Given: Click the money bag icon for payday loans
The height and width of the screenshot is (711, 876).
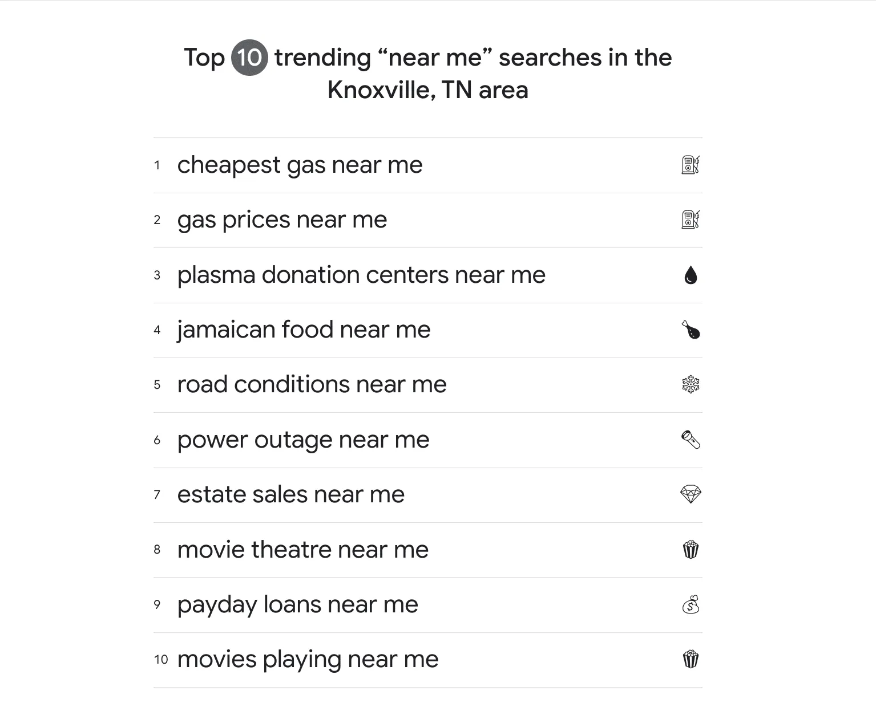Looking at the screenshot, I should (x=691, y=604).
